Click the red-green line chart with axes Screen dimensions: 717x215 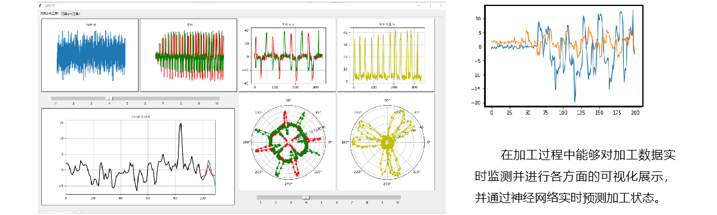tap(287, 54)
